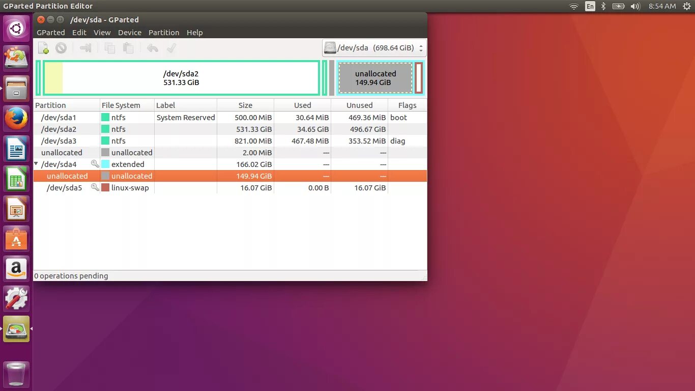Select the linux-swap block in disk map

coord(419,78)
